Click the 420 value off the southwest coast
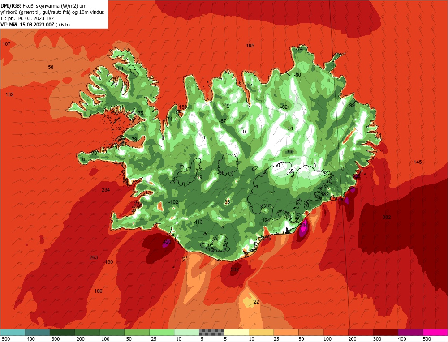 point(167,242)
